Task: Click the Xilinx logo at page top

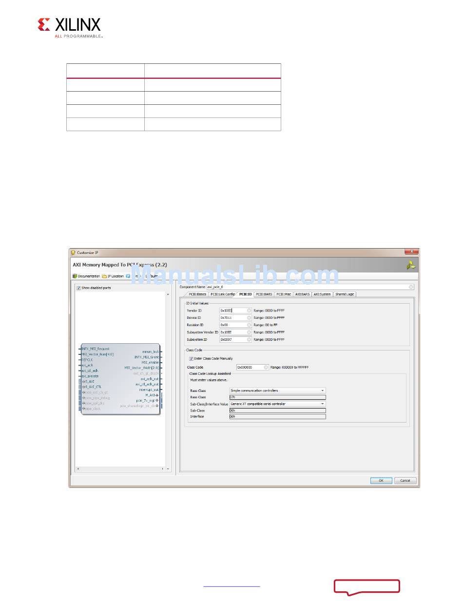Action: [70, 28]
